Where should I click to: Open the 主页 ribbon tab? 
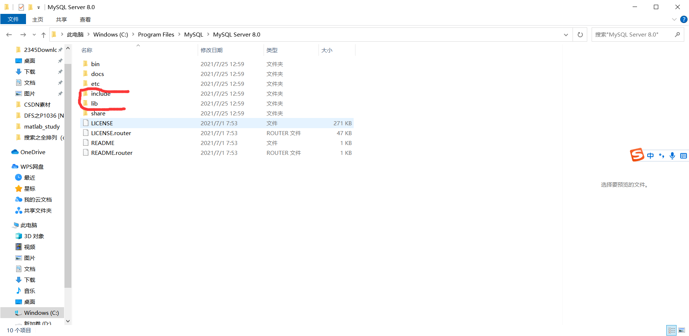[38, 19]
